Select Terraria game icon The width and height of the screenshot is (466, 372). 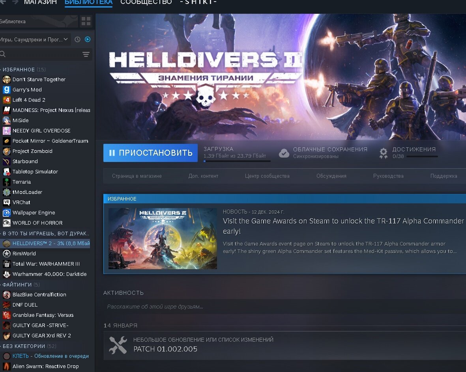click(x=7, y=182)
